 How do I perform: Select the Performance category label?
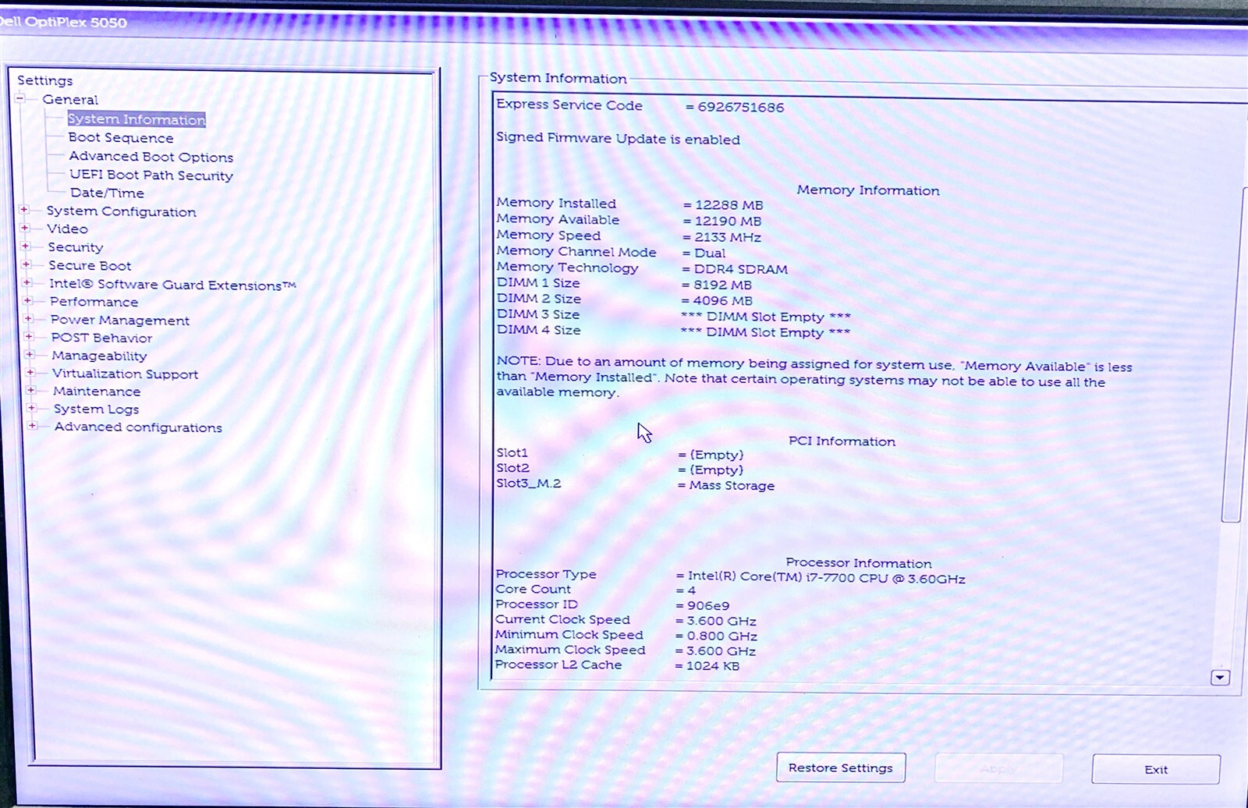94,302
